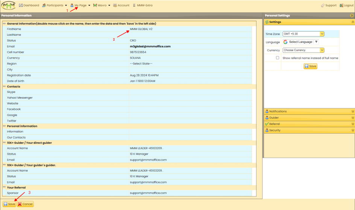Image resolution: width=355 pixels, height=210 pixels.
Task: Collapse the Personal Settings sidebar arrow
Action: pos(352,15)
